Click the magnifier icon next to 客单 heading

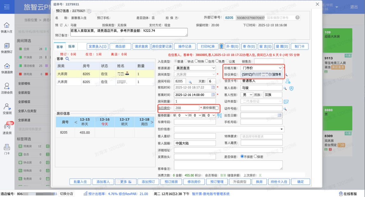click(67, 59)
